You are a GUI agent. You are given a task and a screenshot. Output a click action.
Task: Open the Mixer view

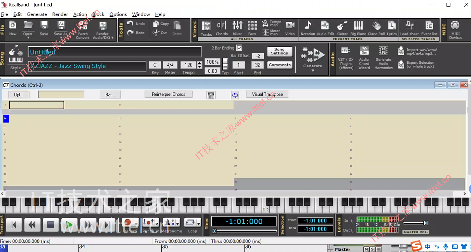(237, 28)
